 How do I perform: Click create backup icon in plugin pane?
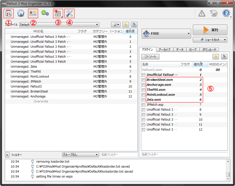tap(224, 57)
